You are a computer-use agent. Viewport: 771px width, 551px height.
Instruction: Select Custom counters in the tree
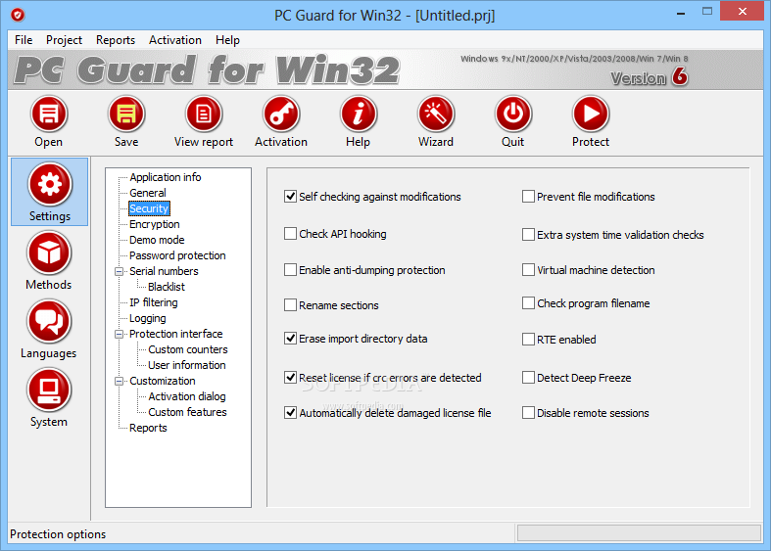188,349
